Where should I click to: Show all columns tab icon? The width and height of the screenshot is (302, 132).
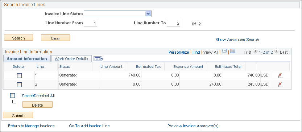point(98,59)
